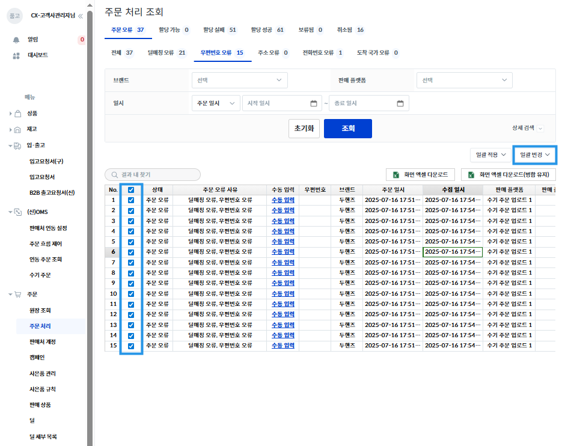Open the 종료 일시 calendar icon

point(400,103)
